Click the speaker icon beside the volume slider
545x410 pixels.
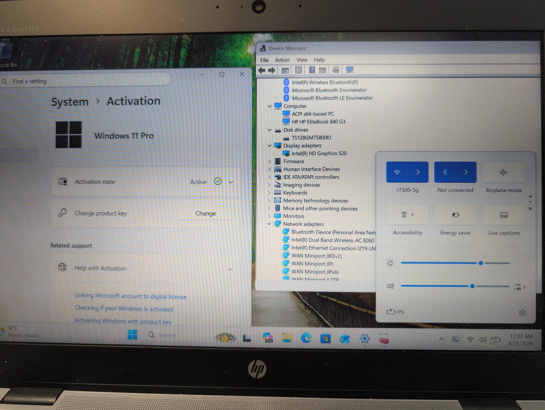(x=390, y=286)
